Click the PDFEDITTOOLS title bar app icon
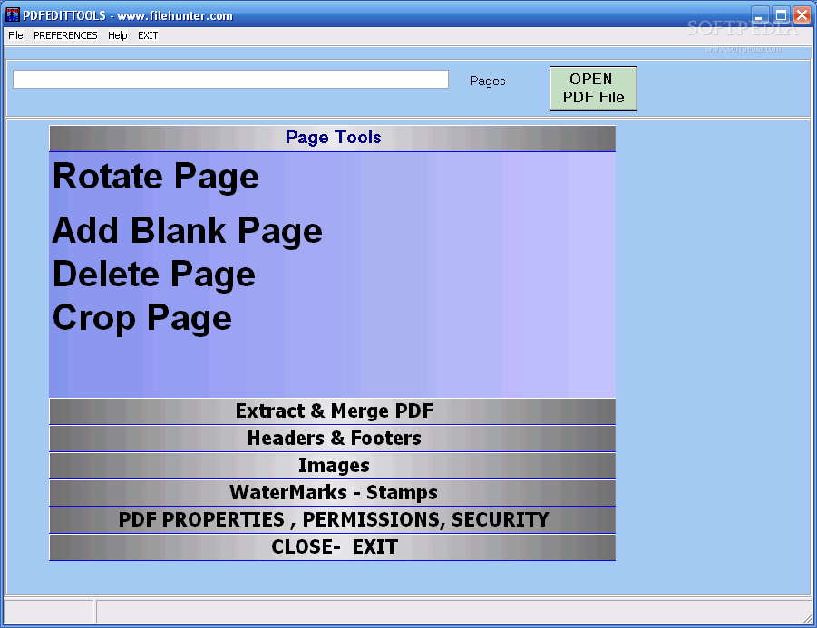The width and height of the screenshot is (817, 628). pos(12,15)
